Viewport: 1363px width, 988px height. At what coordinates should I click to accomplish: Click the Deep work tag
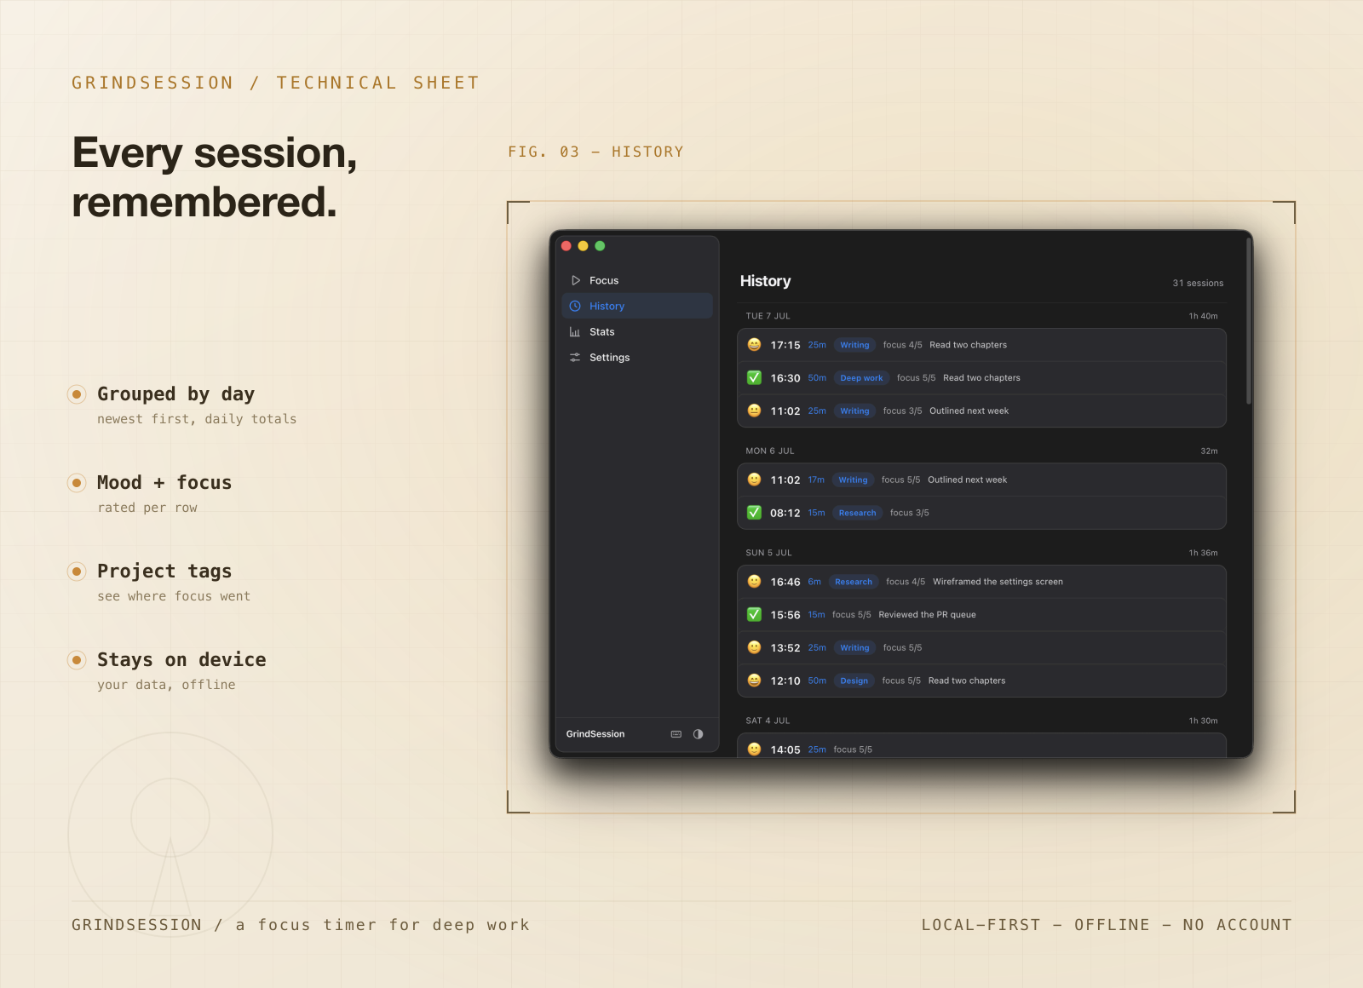861,378
